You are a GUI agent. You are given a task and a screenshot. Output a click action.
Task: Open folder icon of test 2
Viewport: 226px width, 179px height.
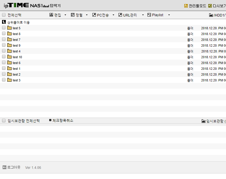pyautogui.click(x=9, y=74)
